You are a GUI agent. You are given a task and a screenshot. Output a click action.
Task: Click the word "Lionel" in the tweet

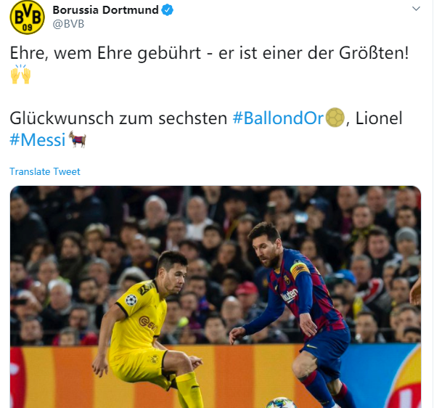point(378,118)
